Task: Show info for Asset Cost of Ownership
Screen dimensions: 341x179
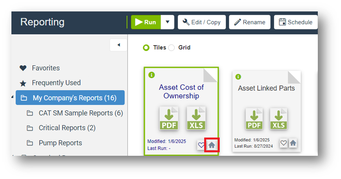Action: tap(152, 75)
